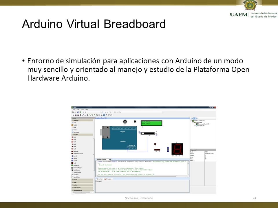Click the green LCD display component
This screenshot has width=278, height=208.
pos(151,123)
